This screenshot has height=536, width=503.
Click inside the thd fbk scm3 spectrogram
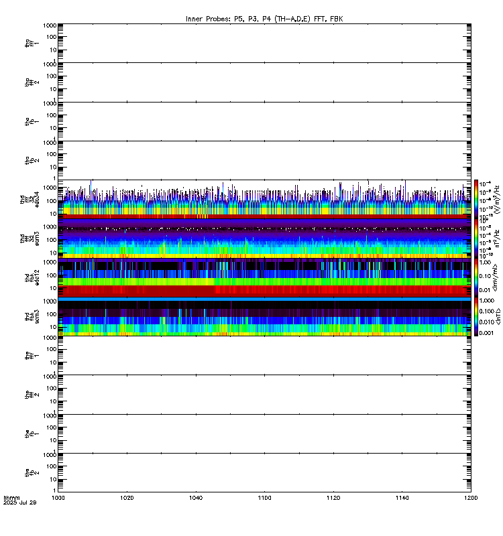pyautogui.click(x=264, y=316)
